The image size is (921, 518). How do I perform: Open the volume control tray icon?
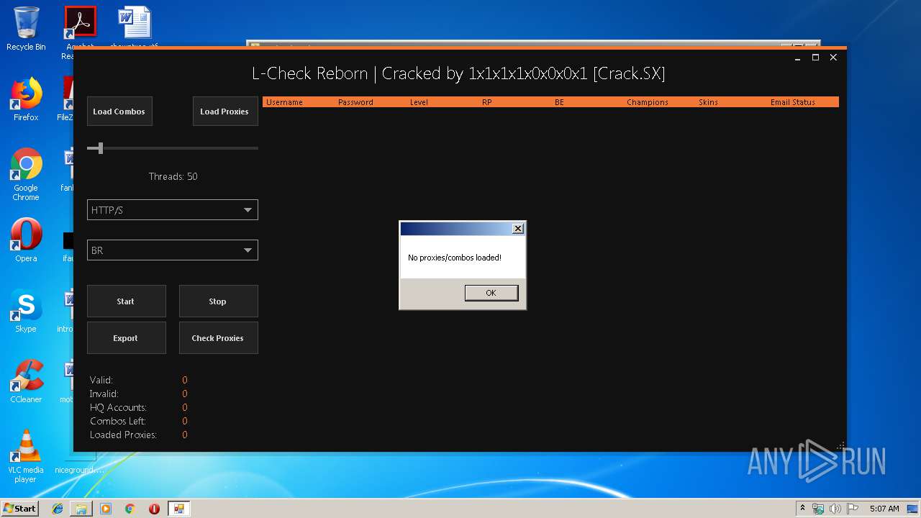coord(835,509)
